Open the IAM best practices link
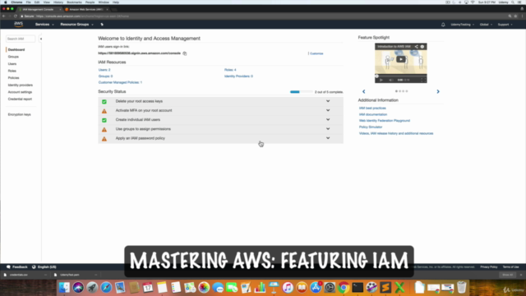Screen dimensions: 526x296 (x=372, y=108)
